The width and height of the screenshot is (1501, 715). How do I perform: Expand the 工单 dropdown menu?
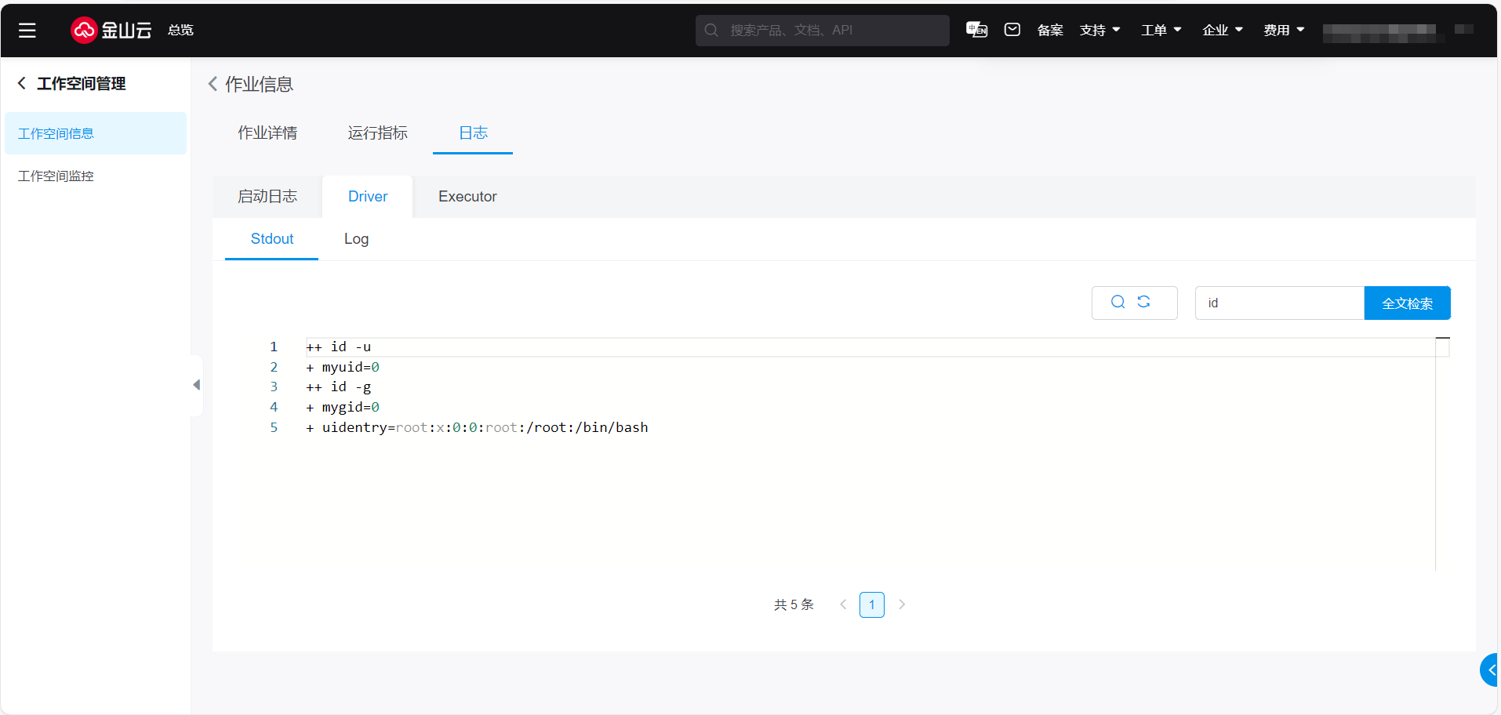coord(1161,31)
